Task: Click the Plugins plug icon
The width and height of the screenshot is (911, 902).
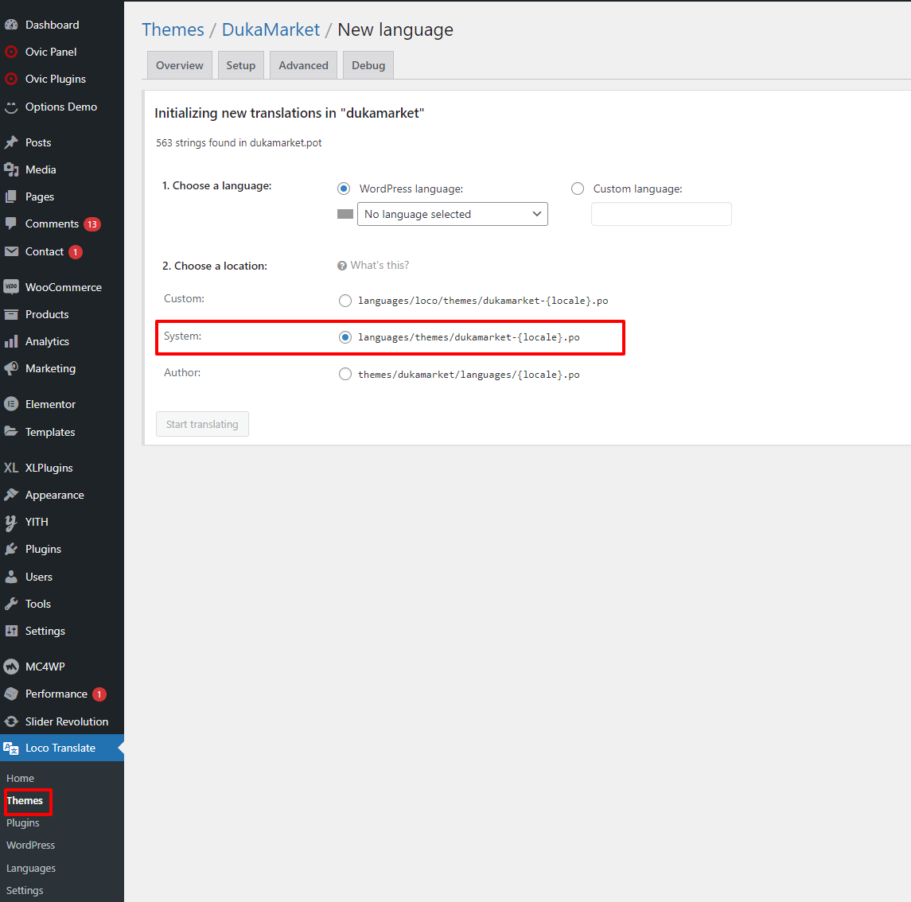Action: (x=11, y=549)
